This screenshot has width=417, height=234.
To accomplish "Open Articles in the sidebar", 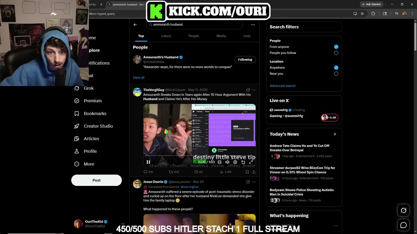I will click(87, 139).
